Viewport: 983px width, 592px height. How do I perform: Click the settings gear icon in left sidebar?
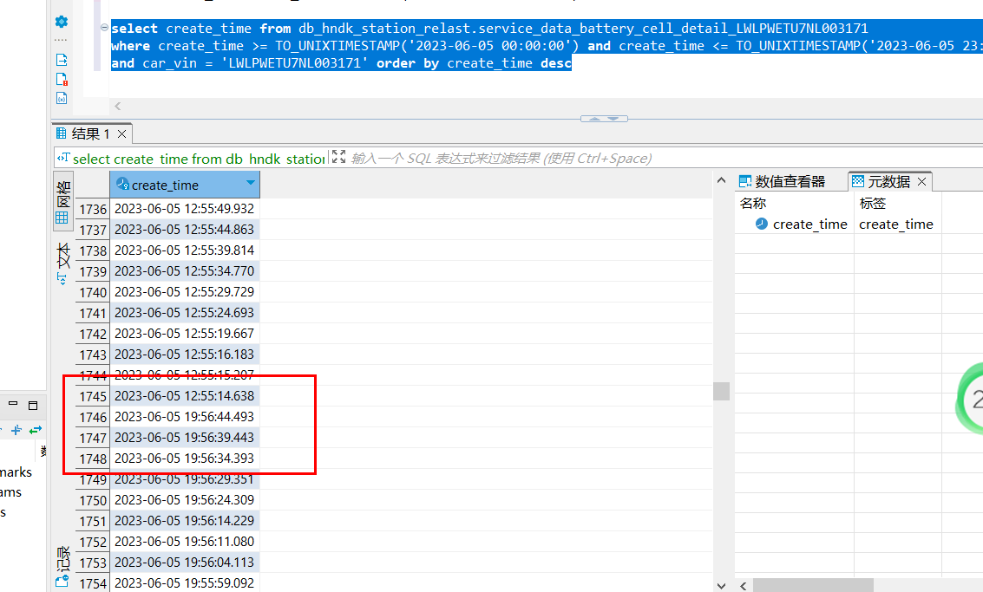pyautogui.click(x=60, y=23)
